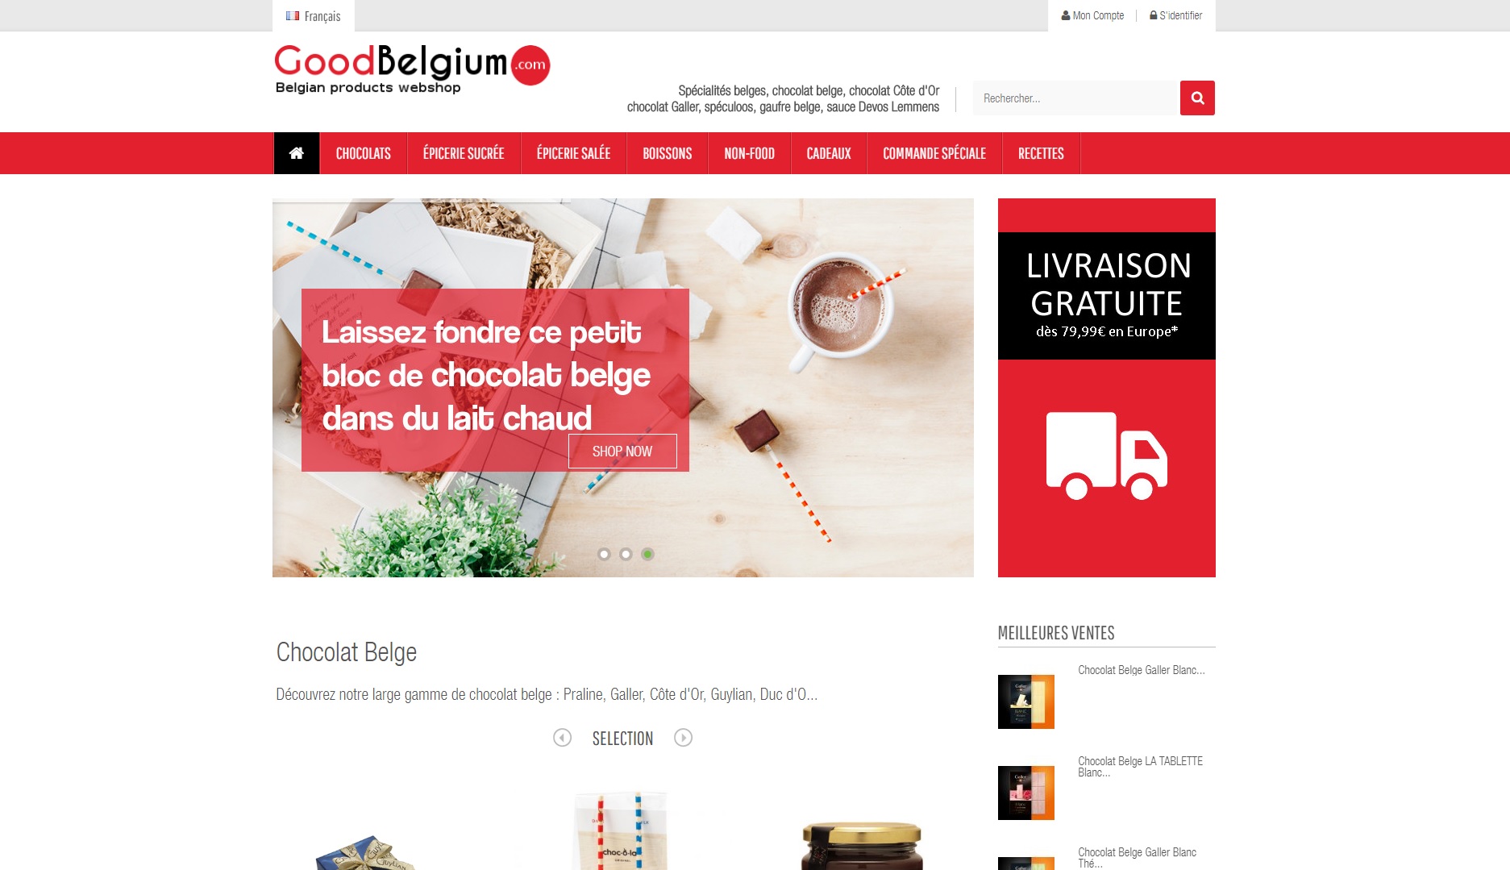1510x870 pixels.
Task: Advance selection carousel with right arrow
Action: [x=683, y=738]
